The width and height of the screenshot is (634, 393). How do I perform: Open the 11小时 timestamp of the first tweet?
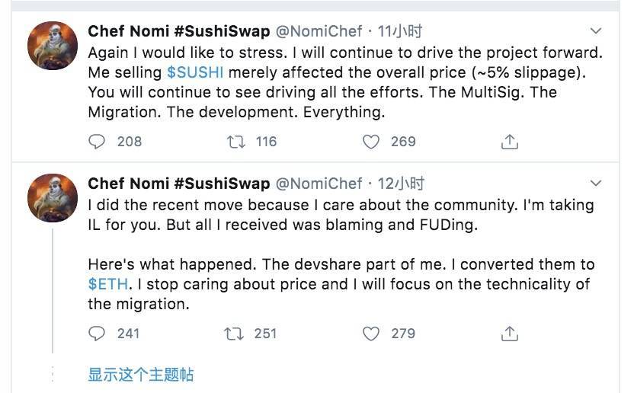[x=400, y=31]
